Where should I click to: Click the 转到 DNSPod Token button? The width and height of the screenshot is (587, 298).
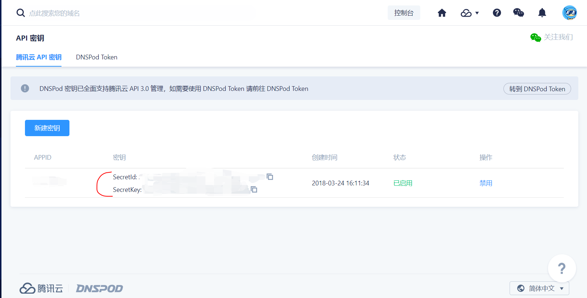pyautogui.click(x=537, y=89)
